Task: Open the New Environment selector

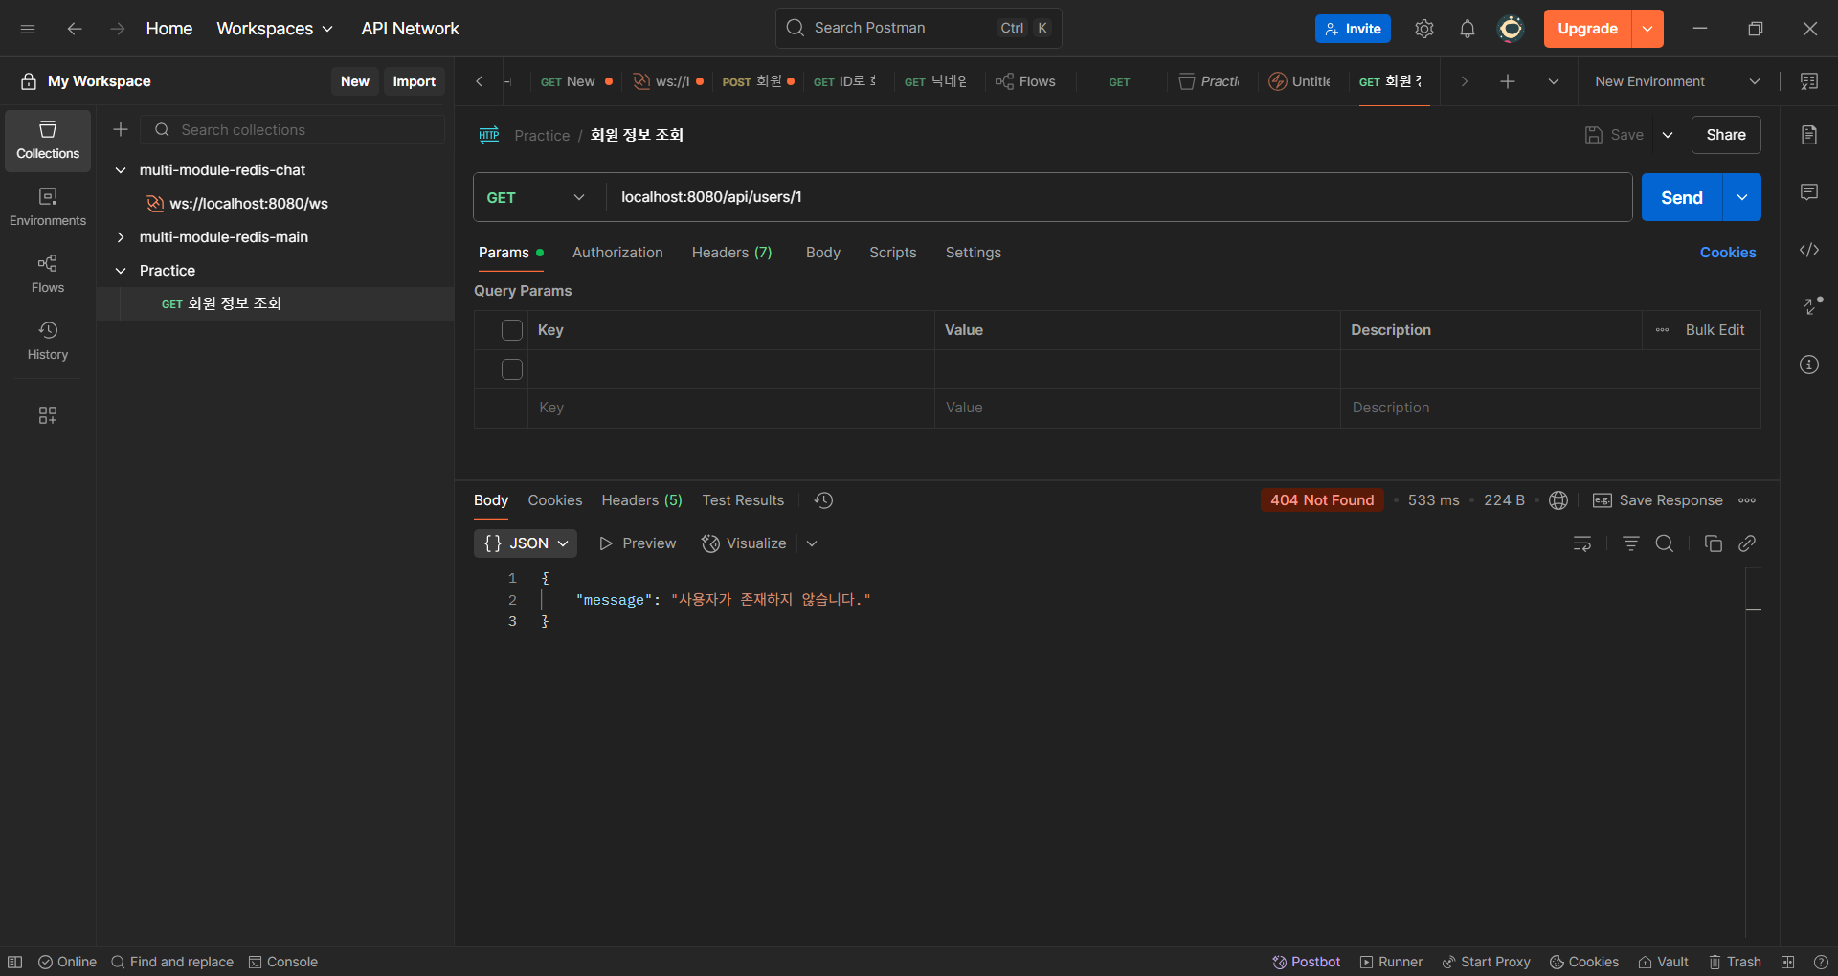Action: [x=1678, y=81]
